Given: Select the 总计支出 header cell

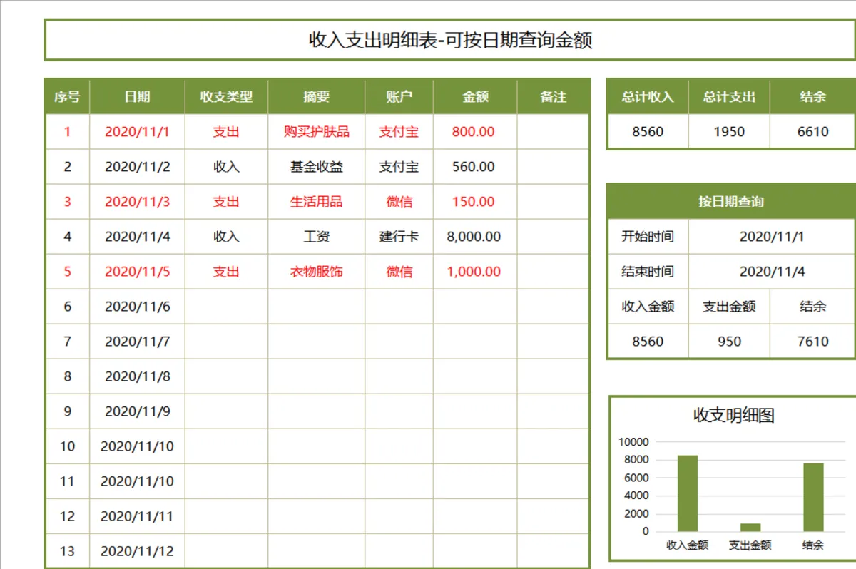Looking at the screenshot, I should coord(729,97).
